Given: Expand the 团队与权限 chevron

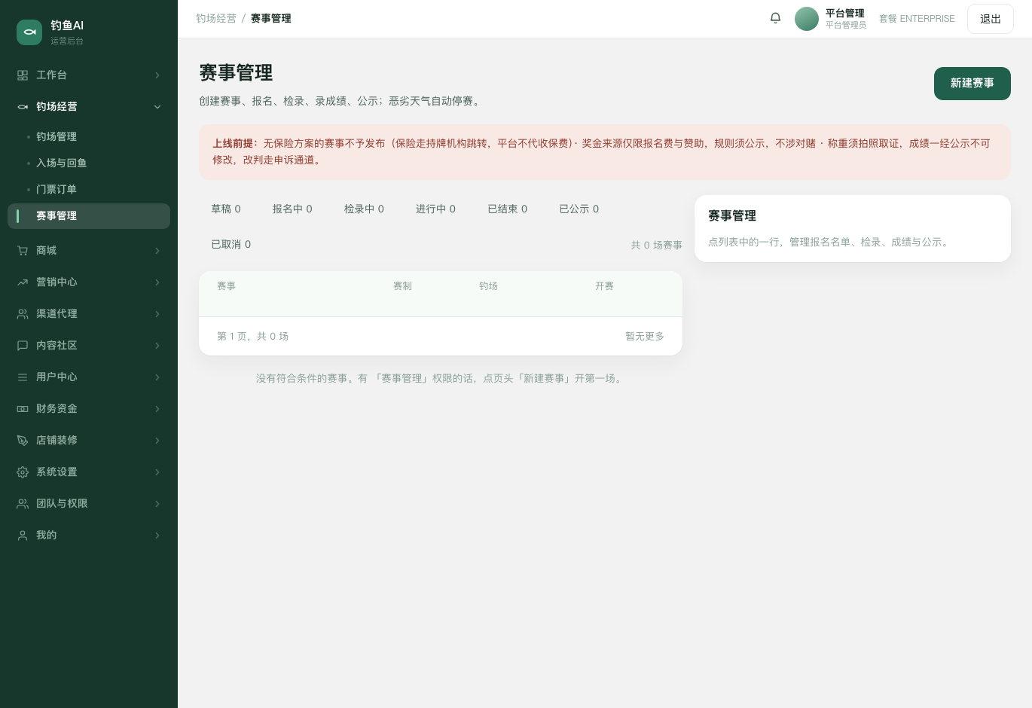Looking at the screenshot, I should 157,504.
